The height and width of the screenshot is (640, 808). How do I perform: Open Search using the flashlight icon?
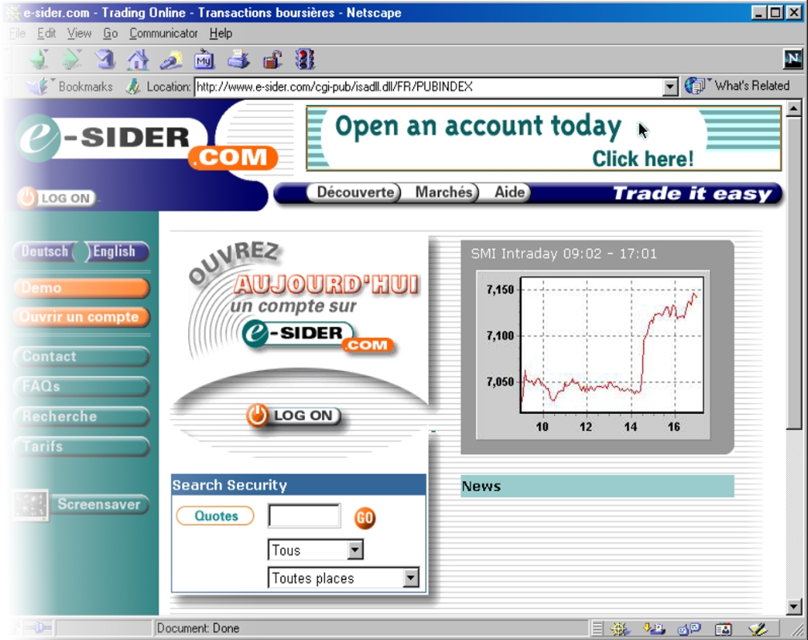171,60
